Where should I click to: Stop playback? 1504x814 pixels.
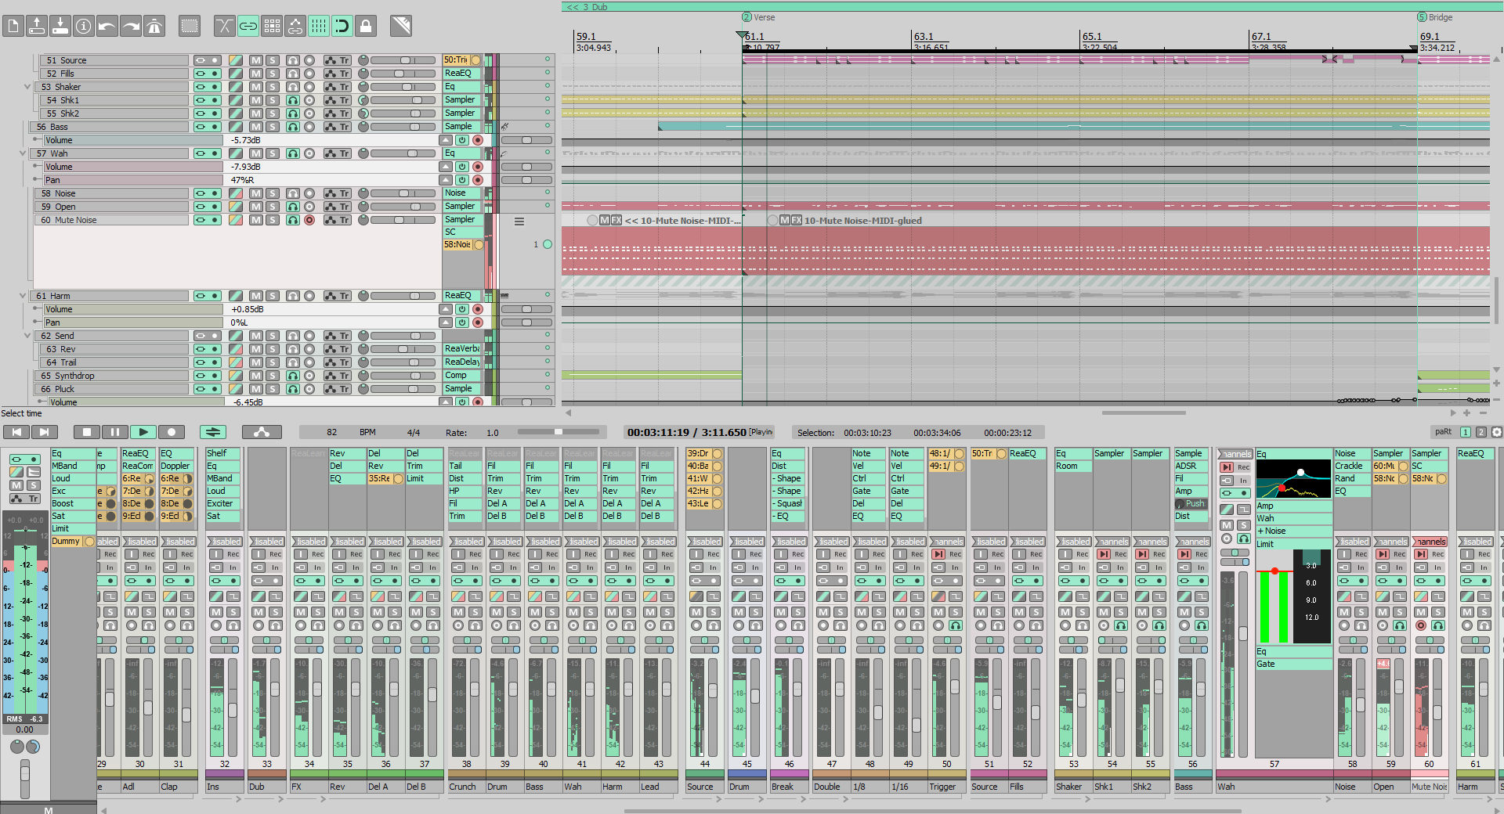pos(87,432)
